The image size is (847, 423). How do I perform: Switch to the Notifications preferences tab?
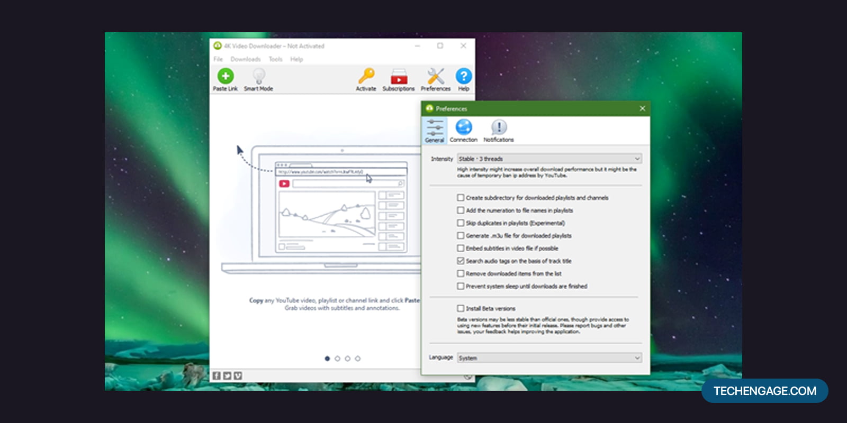coord(499,131)
